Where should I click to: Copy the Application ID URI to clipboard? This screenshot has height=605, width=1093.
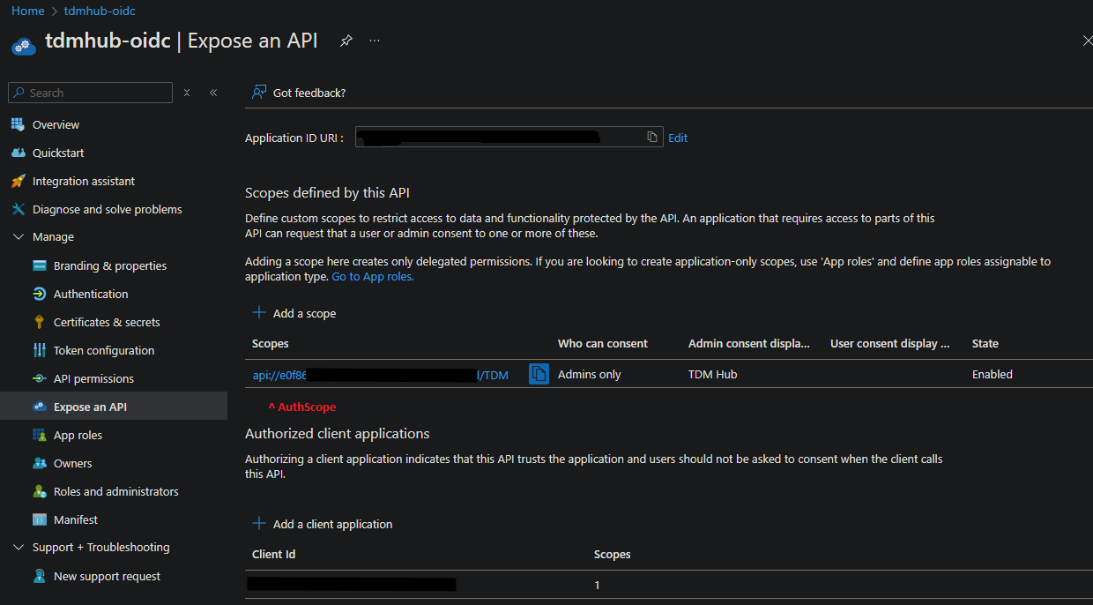[x=652, y=137]
